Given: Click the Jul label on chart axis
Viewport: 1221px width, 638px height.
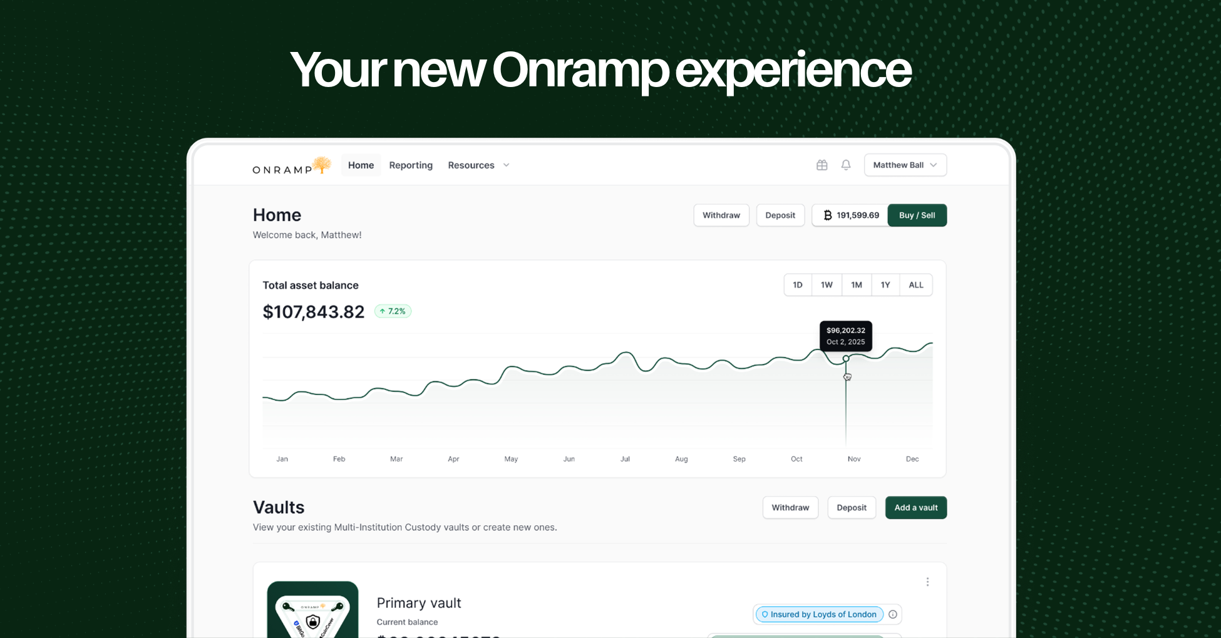Looking at the screenshot, I should pyautogui.click(x=625, y=459).
